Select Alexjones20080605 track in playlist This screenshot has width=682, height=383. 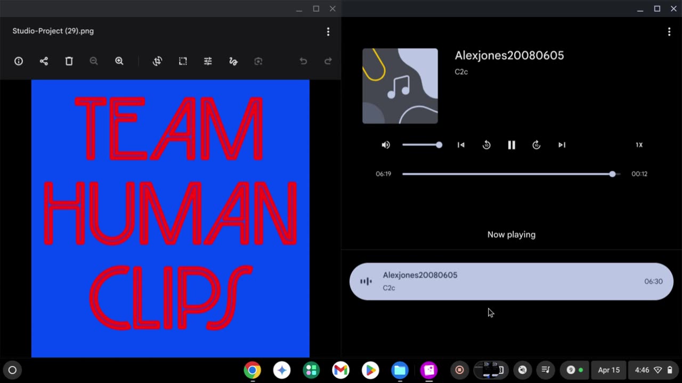tap(511, 281)
